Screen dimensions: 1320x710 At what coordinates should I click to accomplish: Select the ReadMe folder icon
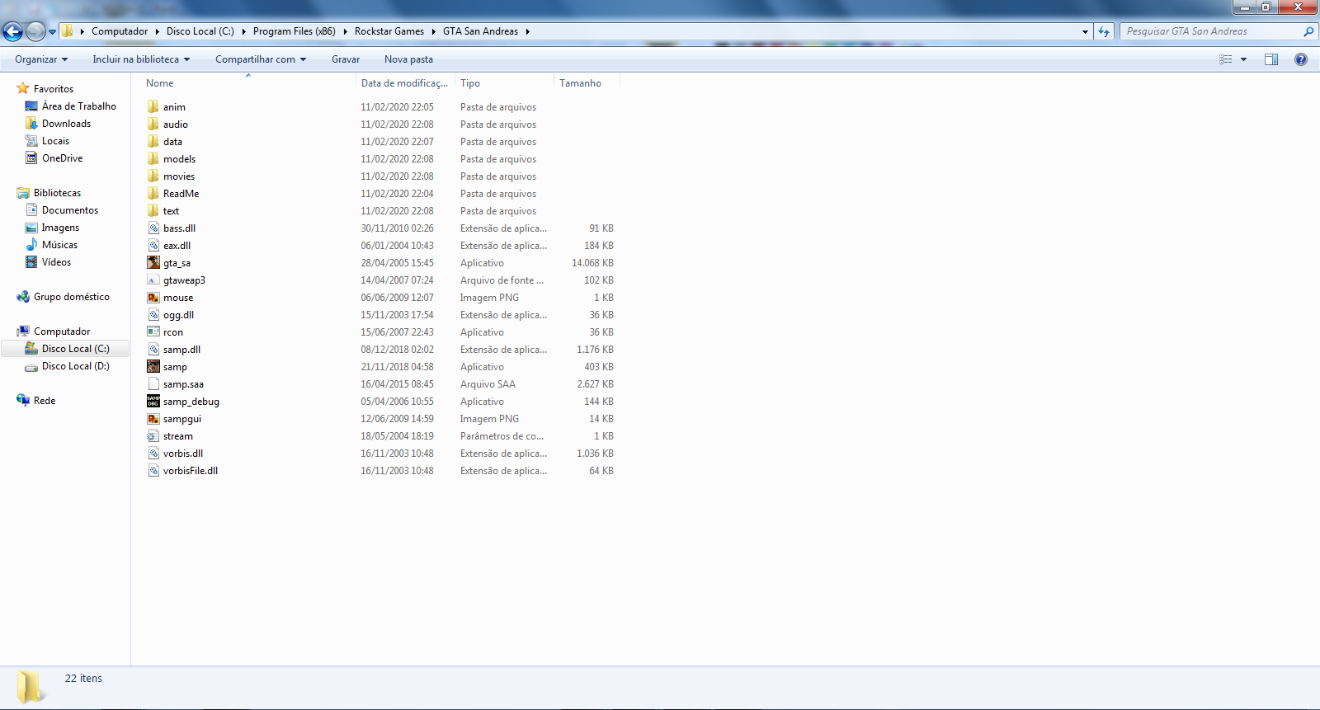153,193
